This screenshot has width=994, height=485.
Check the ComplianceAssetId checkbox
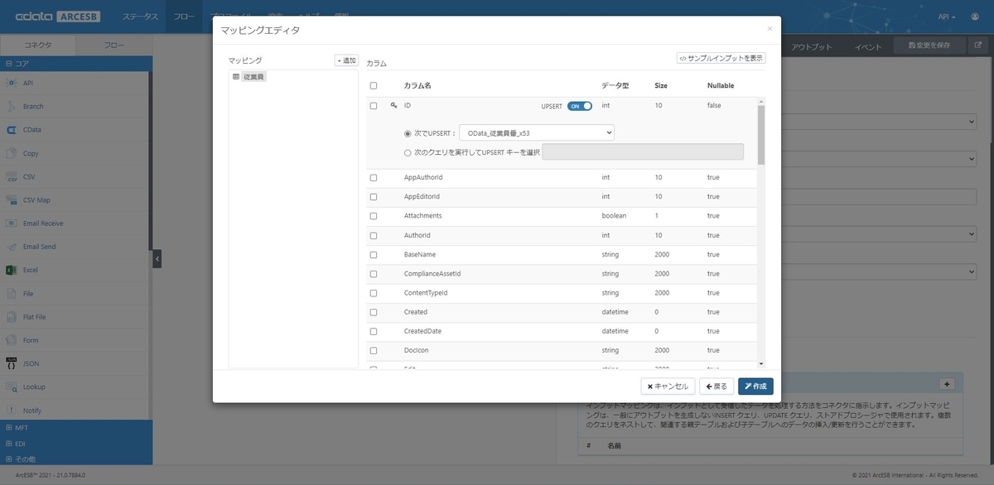[x=374, y=274]
